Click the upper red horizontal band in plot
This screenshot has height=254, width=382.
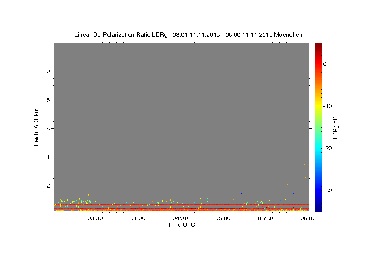(181, 205)
